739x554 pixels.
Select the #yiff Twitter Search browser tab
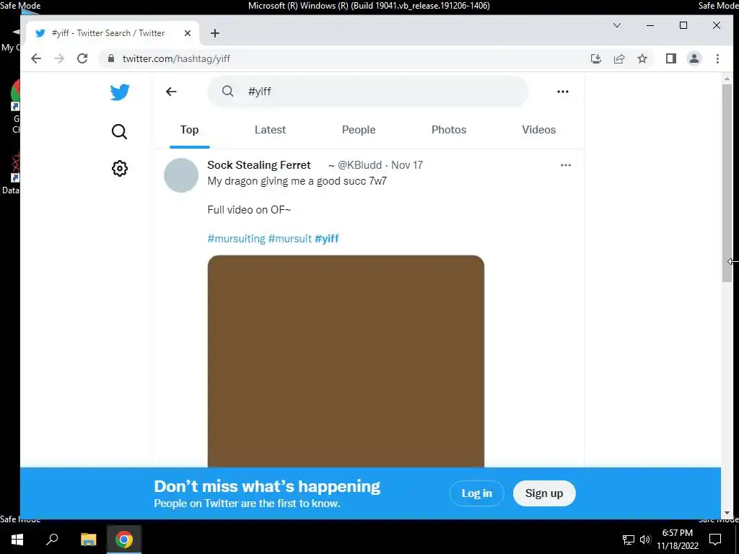coord(113,33)
